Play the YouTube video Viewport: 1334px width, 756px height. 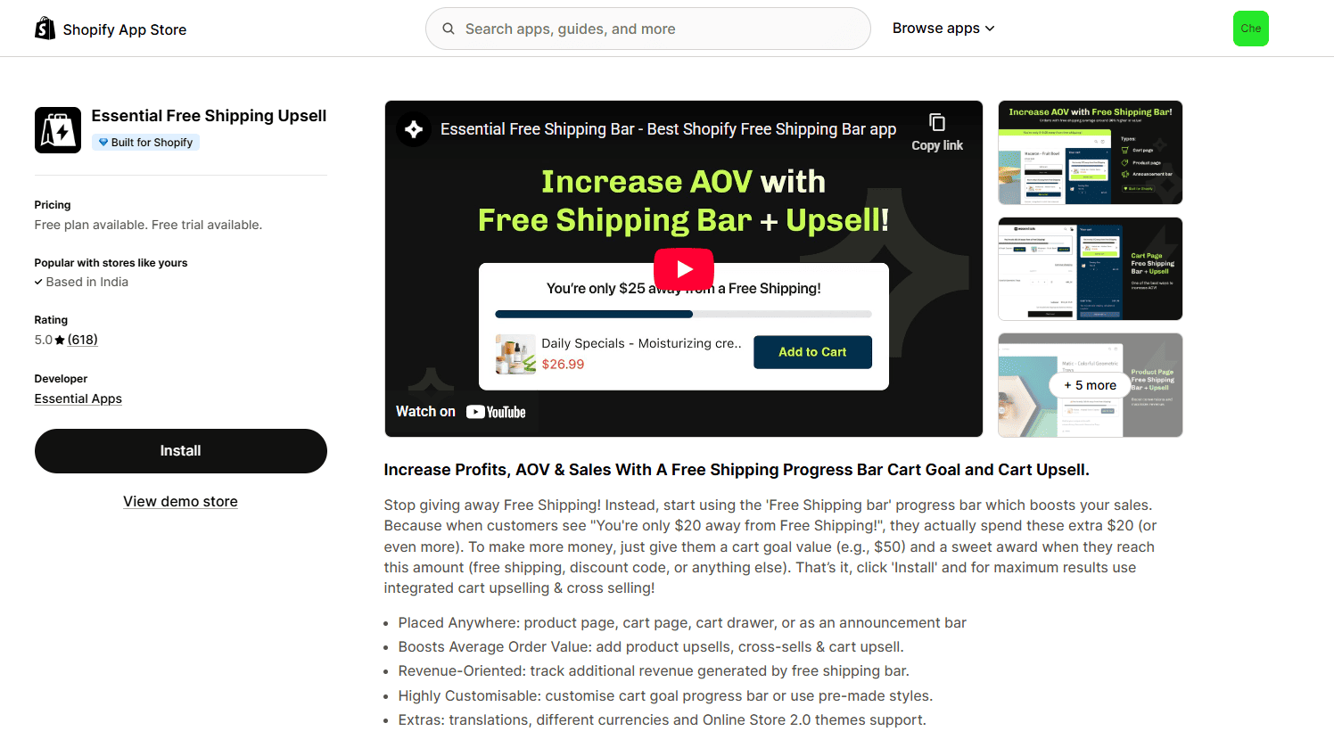pos(684,269)
